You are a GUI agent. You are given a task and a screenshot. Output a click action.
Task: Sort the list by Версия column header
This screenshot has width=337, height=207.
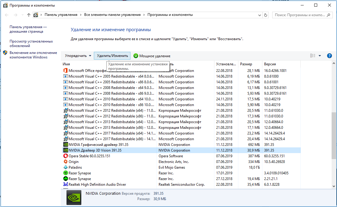click(x=270, y=64)
